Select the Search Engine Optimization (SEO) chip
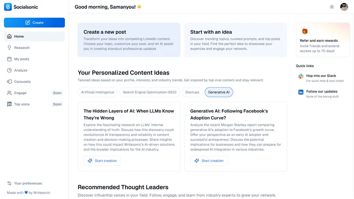The width and height of the screenshot is (354, 199). click(x=150, y=92)
